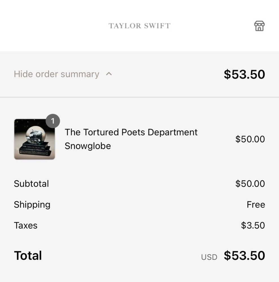Collapse the order summary chevron arrow
The height and width of the screenshot is (282, 279).
tap(109, 74)
